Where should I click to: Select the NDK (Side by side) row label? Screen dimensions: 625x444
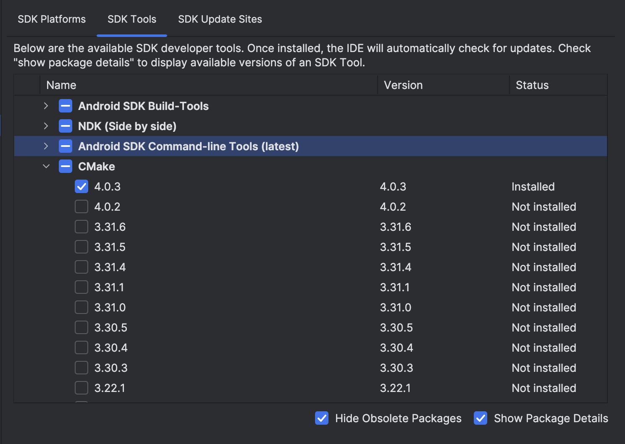point(127,126)
